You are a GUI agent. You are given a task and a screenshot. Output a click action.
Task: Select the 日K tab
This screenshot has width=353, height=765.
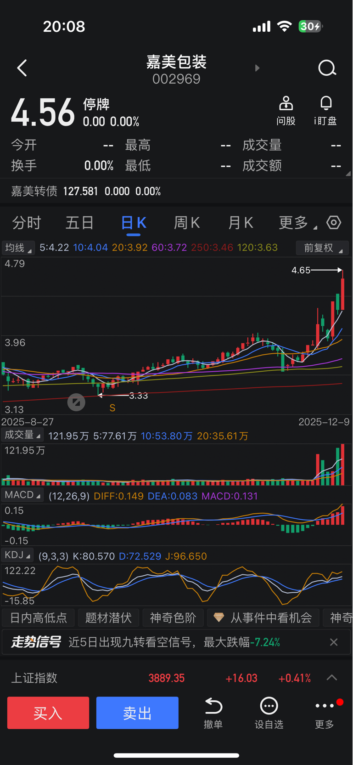pyautogui.click(x=134, y=222)
